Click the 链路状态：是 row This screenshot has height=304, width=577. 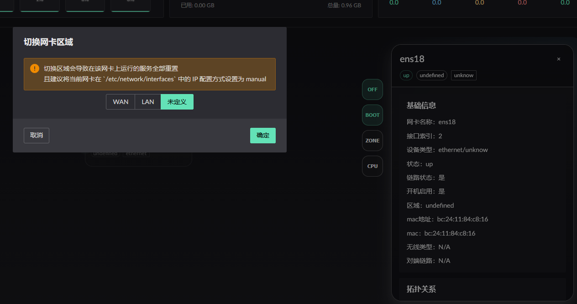pyautogui.click(x=425, y=178)
